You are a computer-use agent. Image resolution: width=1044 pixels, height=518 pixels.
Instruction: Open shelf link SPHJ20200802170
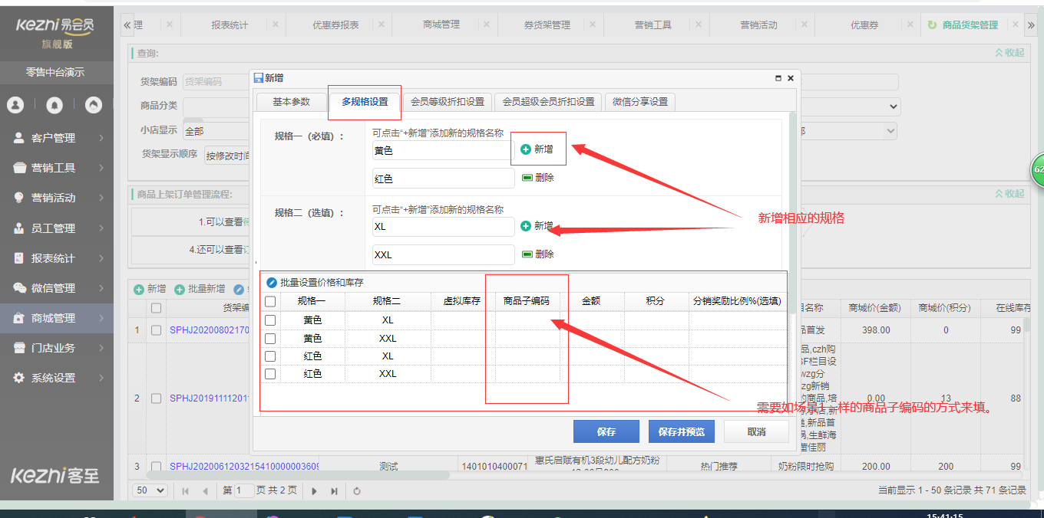(210, 330)
